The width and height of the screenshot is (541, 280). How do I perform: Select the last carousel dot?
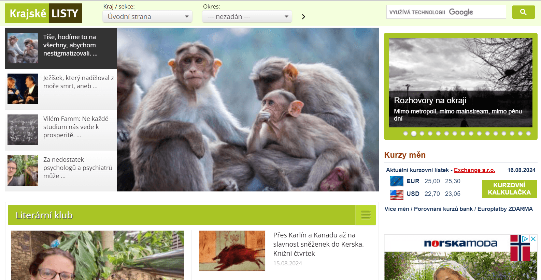(x=528, y=134)
